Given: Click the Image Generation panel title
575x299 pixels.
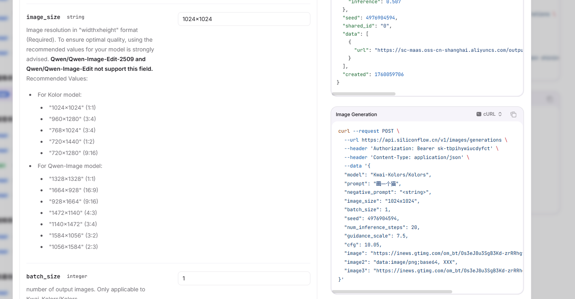Looking at the screenshot, I should (357, 115).
